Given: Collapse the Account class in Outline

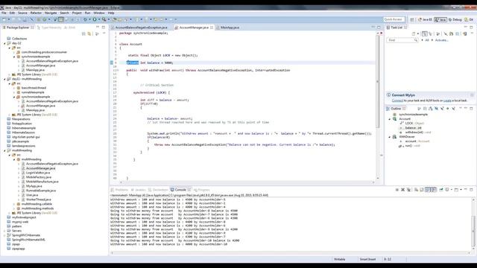Looking at the screenshot, I should 390,119.
